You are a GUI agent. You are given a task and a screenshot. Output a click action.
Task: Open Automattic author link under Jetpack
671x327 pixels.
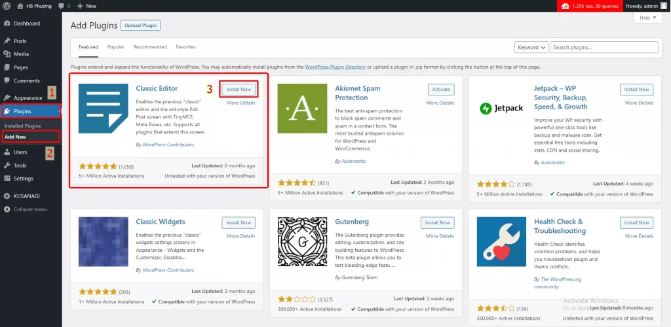pyautogui.click(x=553, y=163)
